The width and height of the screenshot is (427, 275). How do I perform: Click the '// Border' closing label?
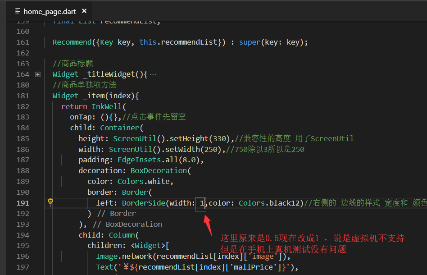(116, 213)
